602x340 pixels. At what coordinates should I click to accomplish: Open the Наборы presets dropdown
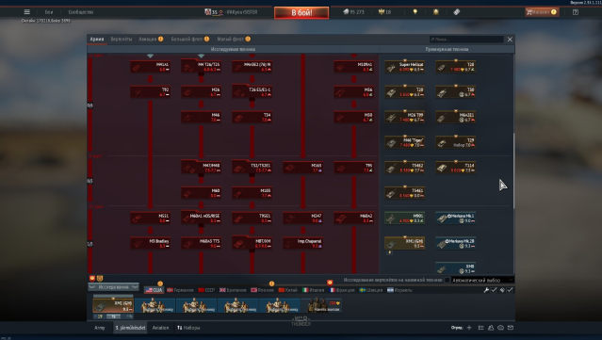point(188,328)
